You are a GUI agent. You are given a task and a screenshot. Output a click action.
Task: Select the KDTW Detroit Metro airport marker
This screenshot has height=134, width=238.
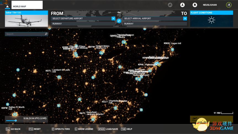tap(102, 53)
